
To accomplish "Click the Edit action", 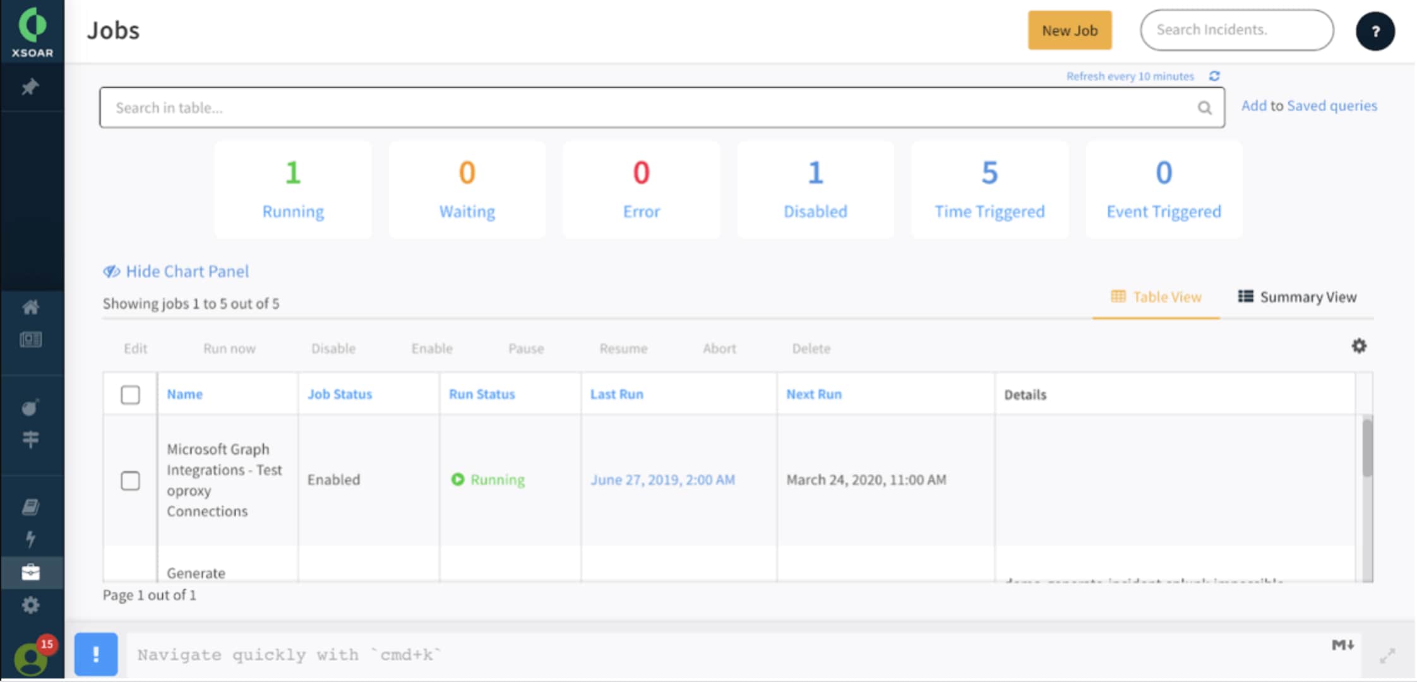I will click(x=135, y=349).
